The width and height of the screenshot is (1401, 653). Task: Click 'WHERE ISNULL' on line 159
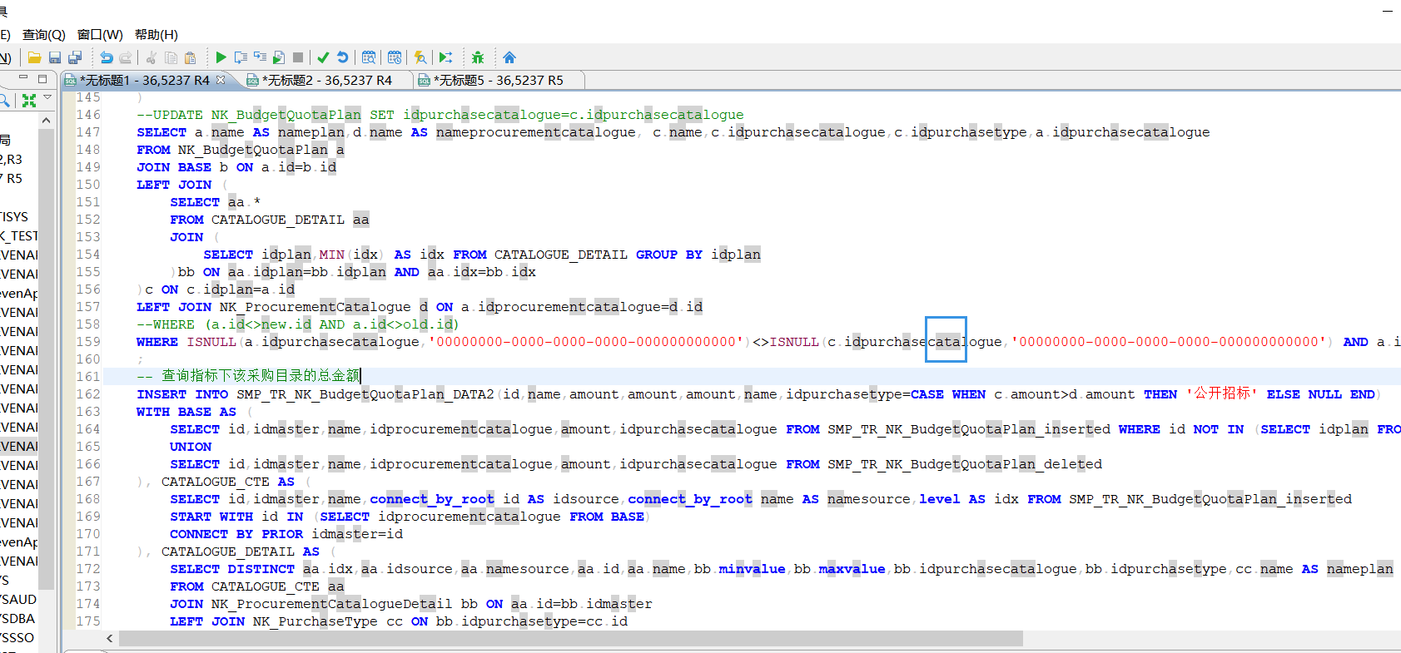coord(186,342)
